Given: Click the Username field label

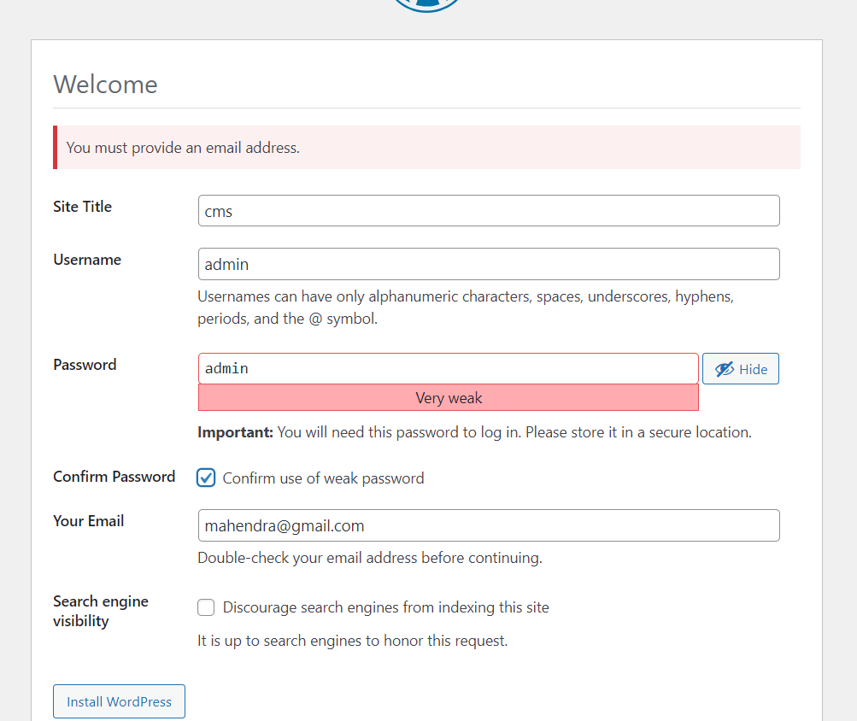Looking at the screenshot, I should click(87, 260).
